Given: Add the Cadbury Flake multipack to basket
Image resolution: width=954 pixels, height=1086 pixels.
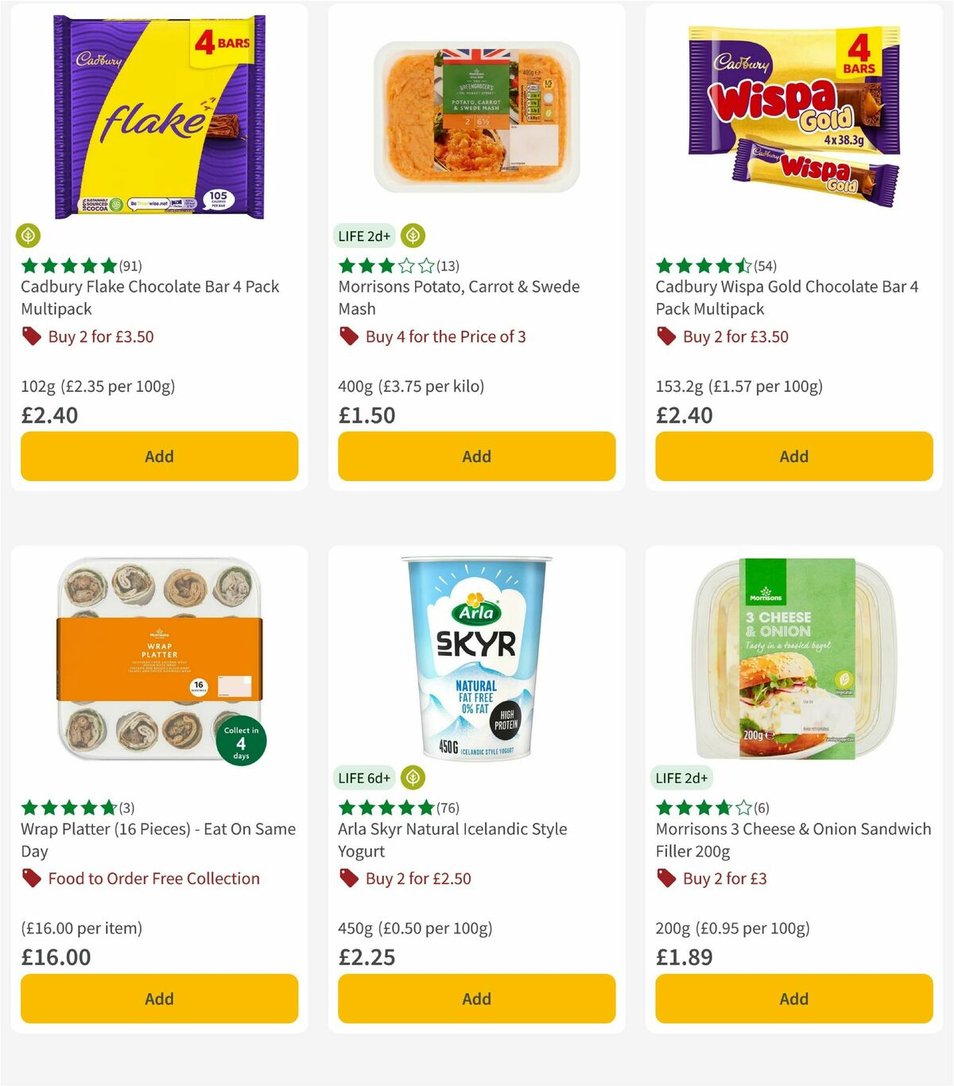Looking at the screenshot, I should tap(159, 456).
